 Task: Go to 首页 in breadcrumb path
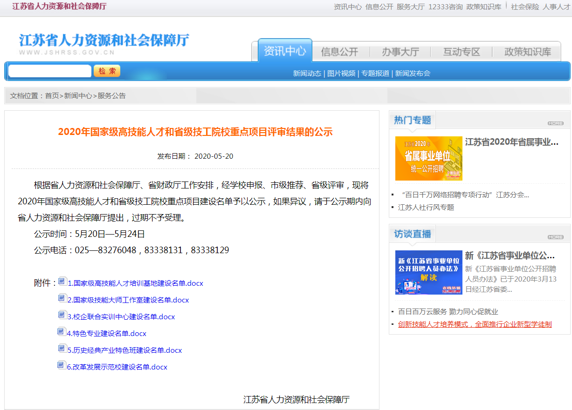pyautogui.click(x=52, y=96)
